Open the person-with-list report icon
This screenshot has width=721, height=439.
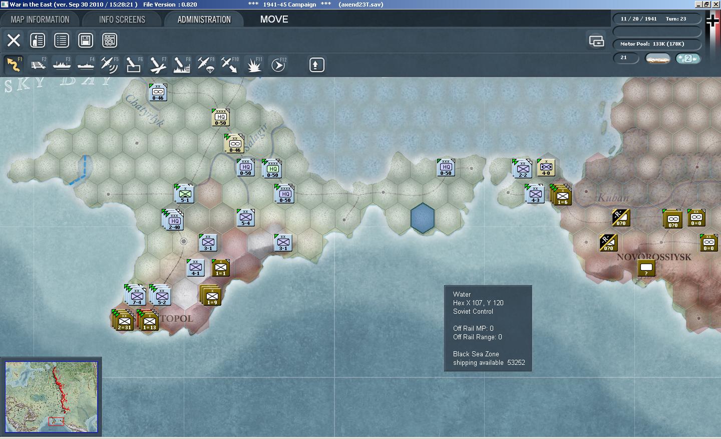tap(38, 40)
